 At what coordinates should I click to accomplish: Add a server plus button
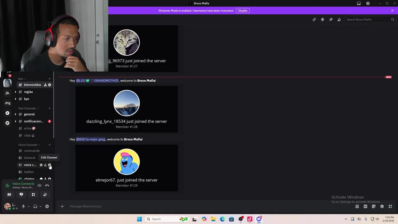click(x=7, y=113)
